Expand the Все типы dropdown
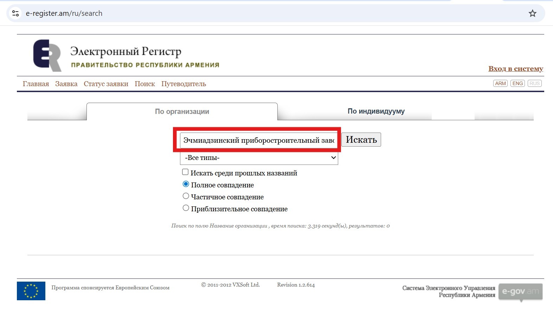Image resolution: width=553 pixels, height=321 pixels. (259, 158)
